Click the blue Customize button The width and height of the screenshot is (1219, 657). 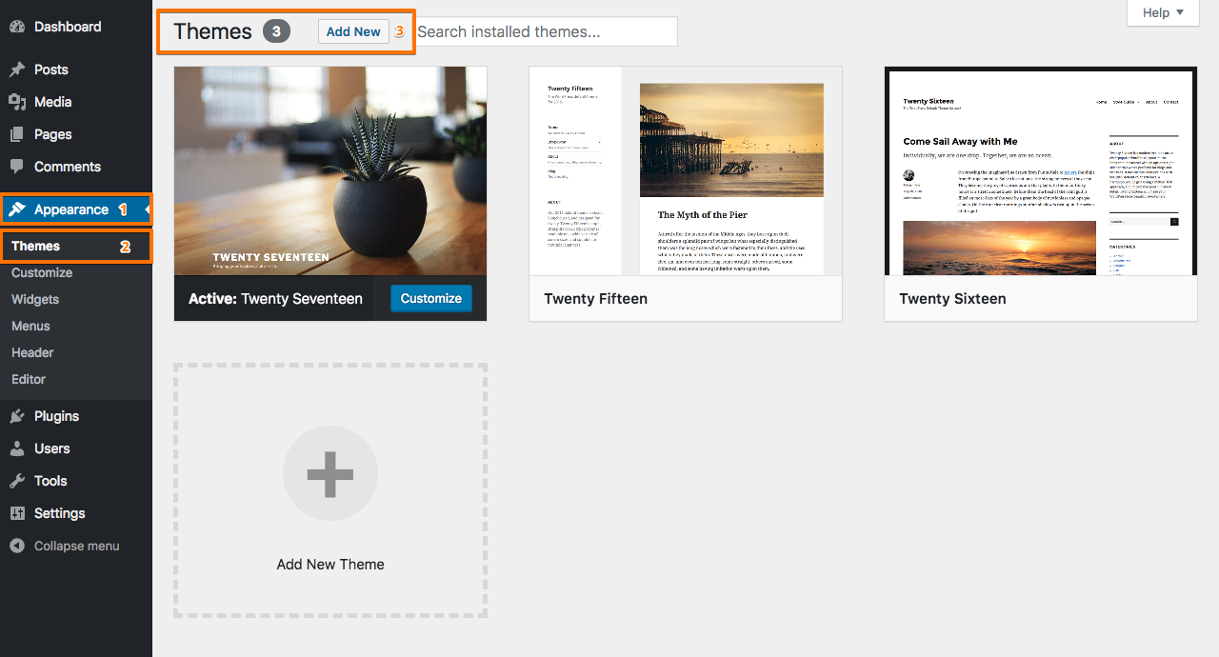click(x=431, y=298)
